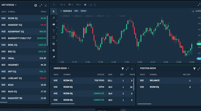
Task: Open the indicators/studies dropdown
Action: [78, 5]
